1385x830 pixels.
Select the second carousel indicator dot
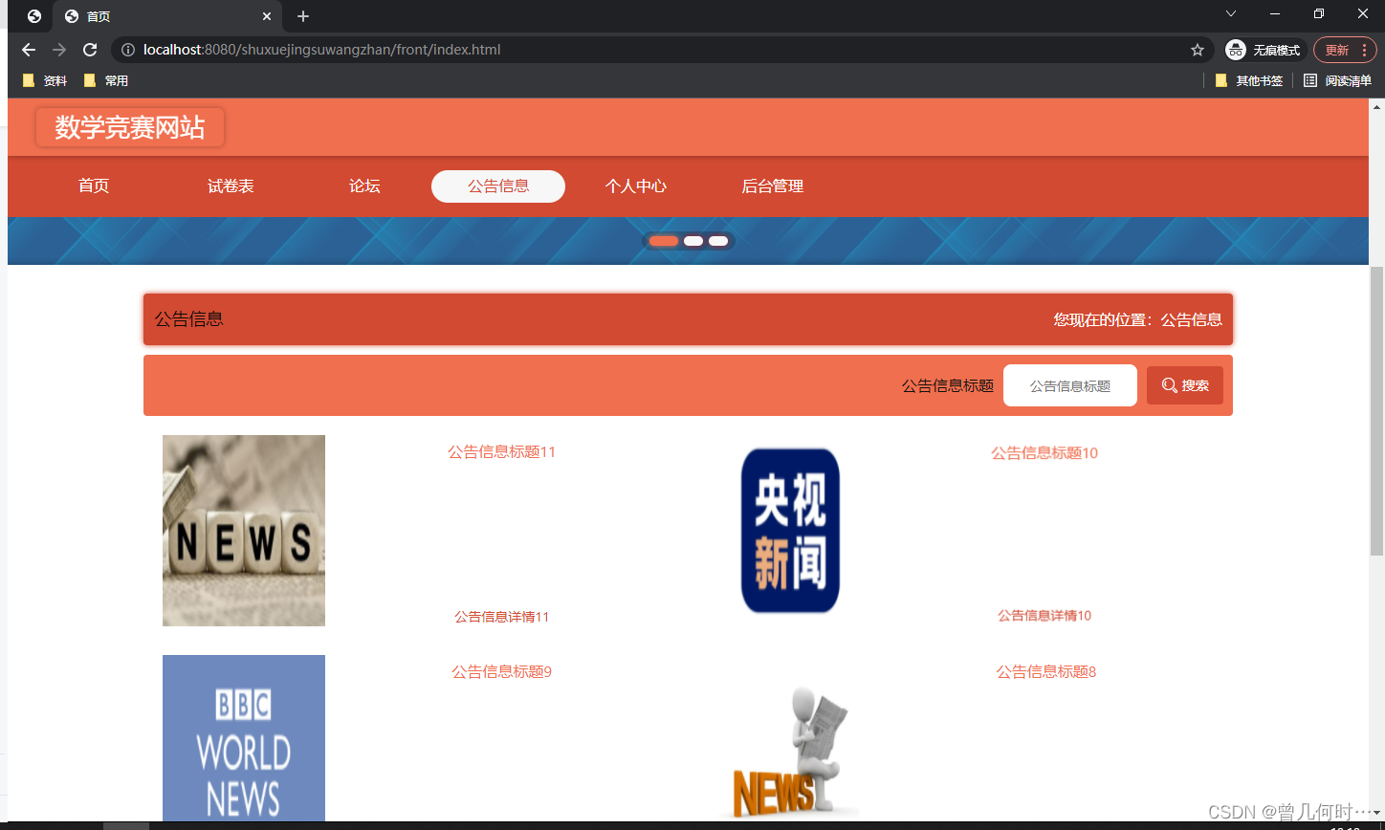tap(693, 241)
